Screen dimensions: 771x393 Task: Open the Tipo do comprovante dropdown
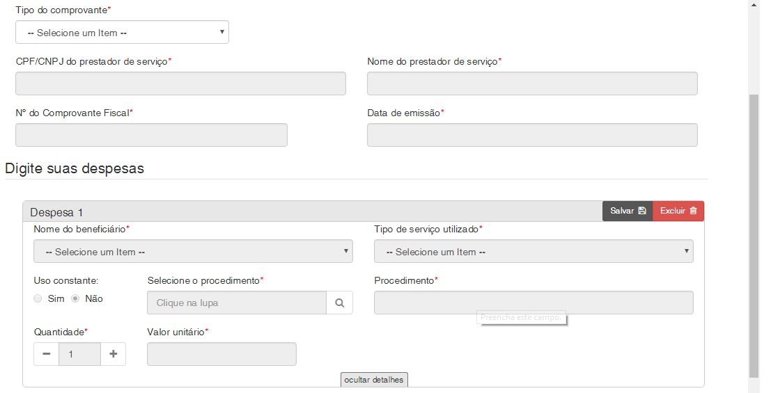click(122, 33)
